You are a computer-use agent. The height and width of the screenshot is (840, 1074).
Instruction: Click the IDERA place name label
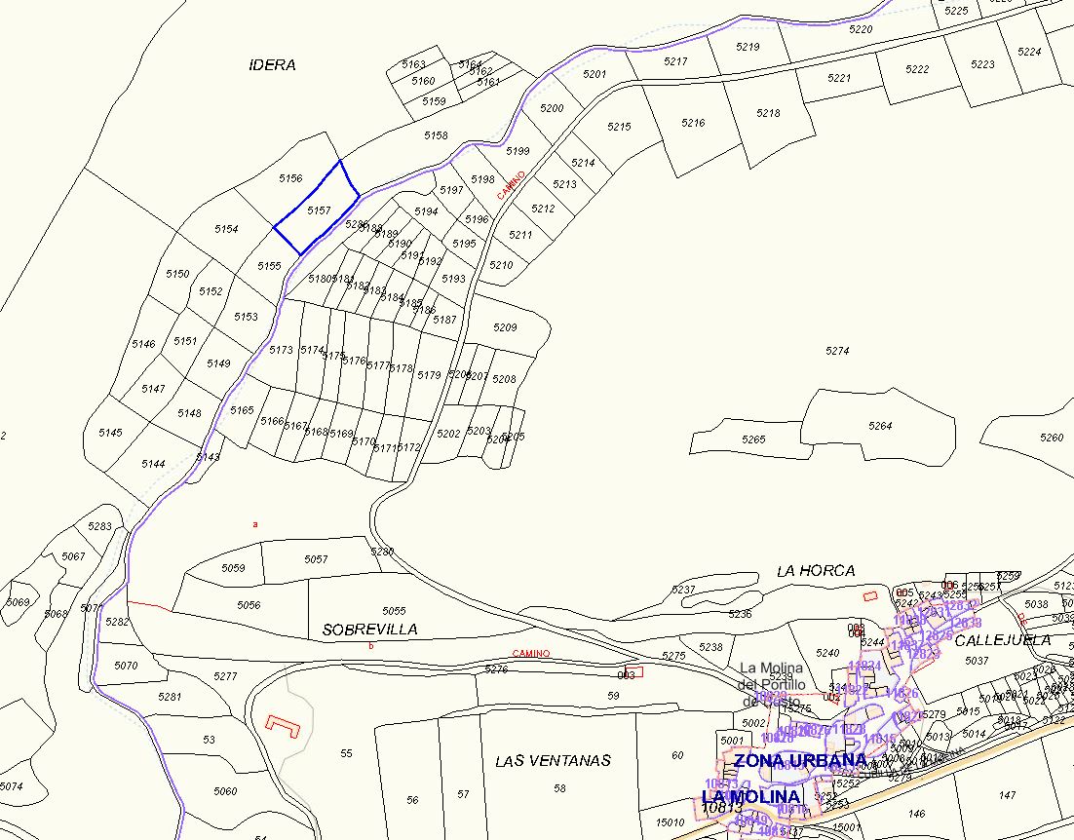(x=272, y=65)
